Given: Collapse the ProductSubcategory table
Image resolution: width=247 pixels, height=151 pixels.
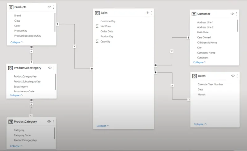Looking at the screenshot, I should (16, 95).
